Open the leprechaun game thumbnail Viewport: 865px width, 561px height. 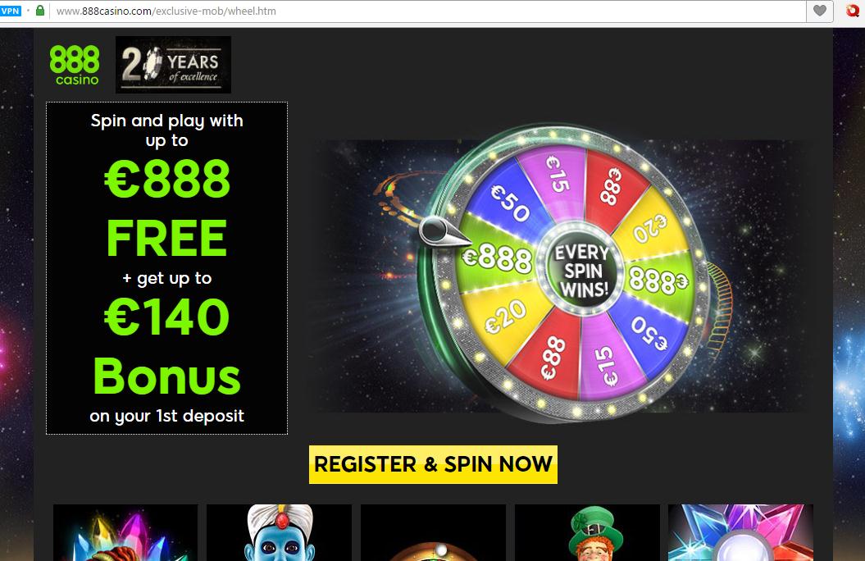(587, 532)
